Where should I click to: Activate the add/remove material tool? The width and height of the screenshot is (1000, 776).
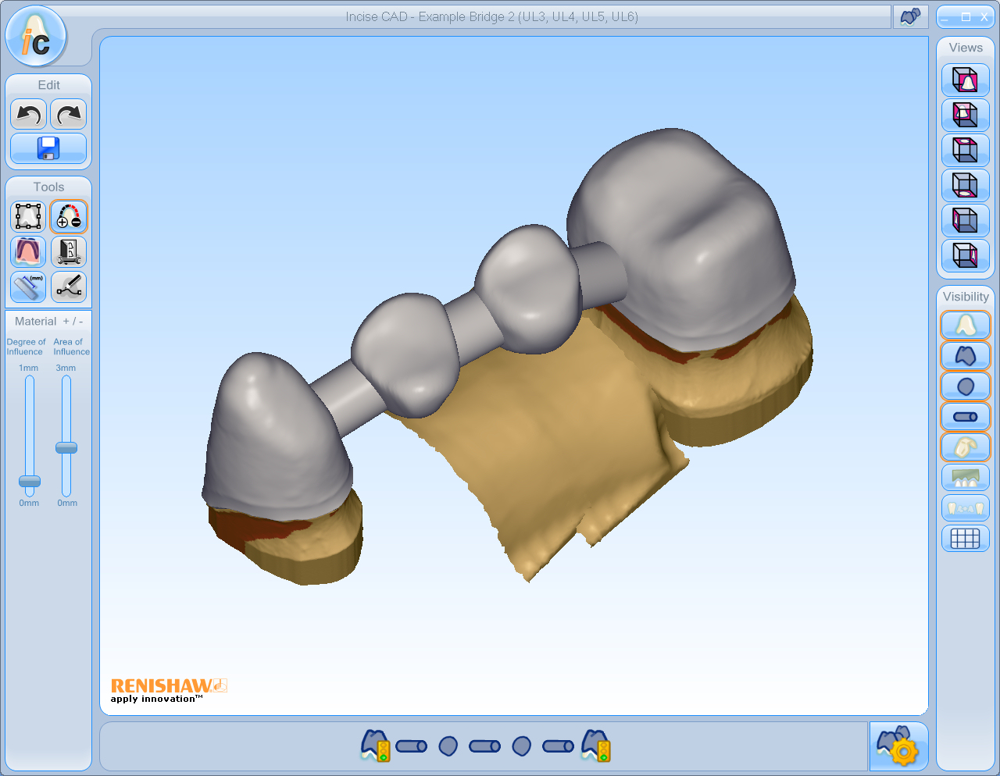(x=69, y=216)
